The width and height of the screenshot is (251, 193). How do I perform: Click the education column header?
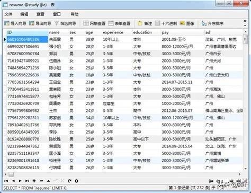coord(146,32)
